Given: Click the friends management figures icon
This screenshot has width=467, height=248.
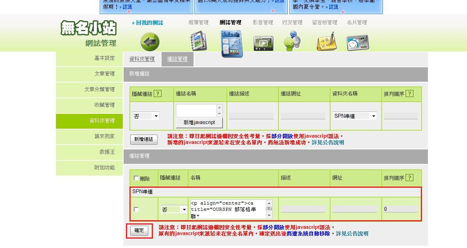Looking at the screenshot, I should tap(292, 41).
